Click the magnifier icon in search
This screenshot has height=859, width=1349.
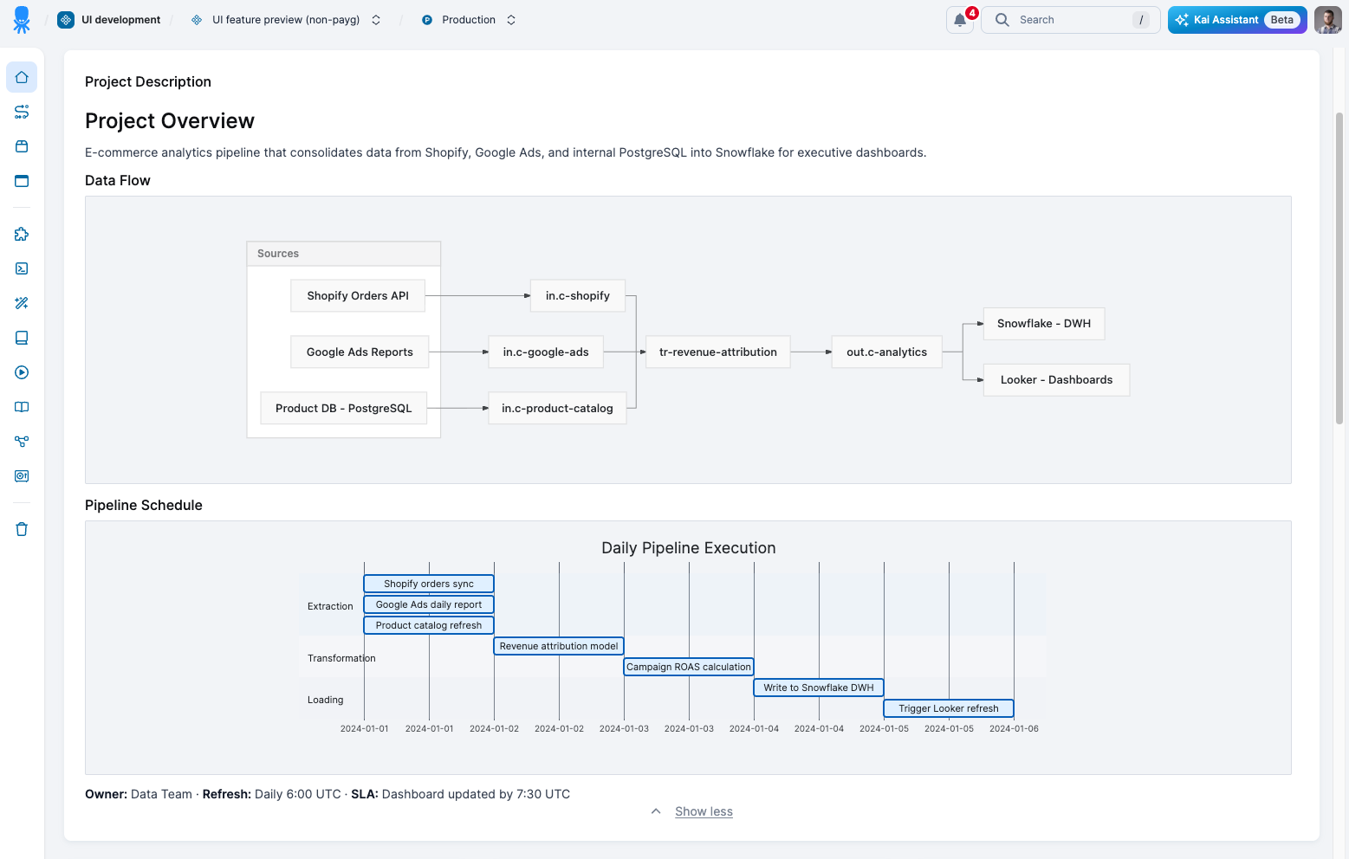(x=1002, y=20)
